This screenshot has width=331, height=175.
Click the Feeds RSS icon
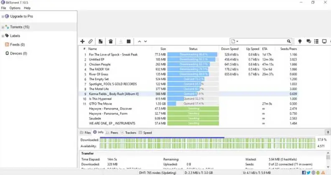(x=7, y=44)
